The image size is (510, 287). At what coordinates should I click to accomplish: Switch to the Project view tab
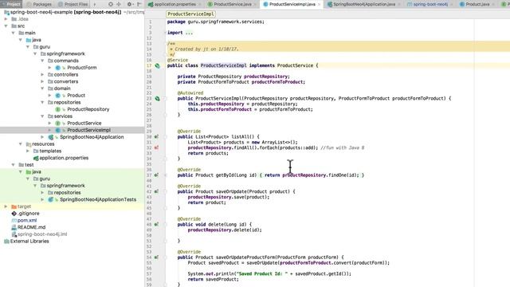coord(11,4)
